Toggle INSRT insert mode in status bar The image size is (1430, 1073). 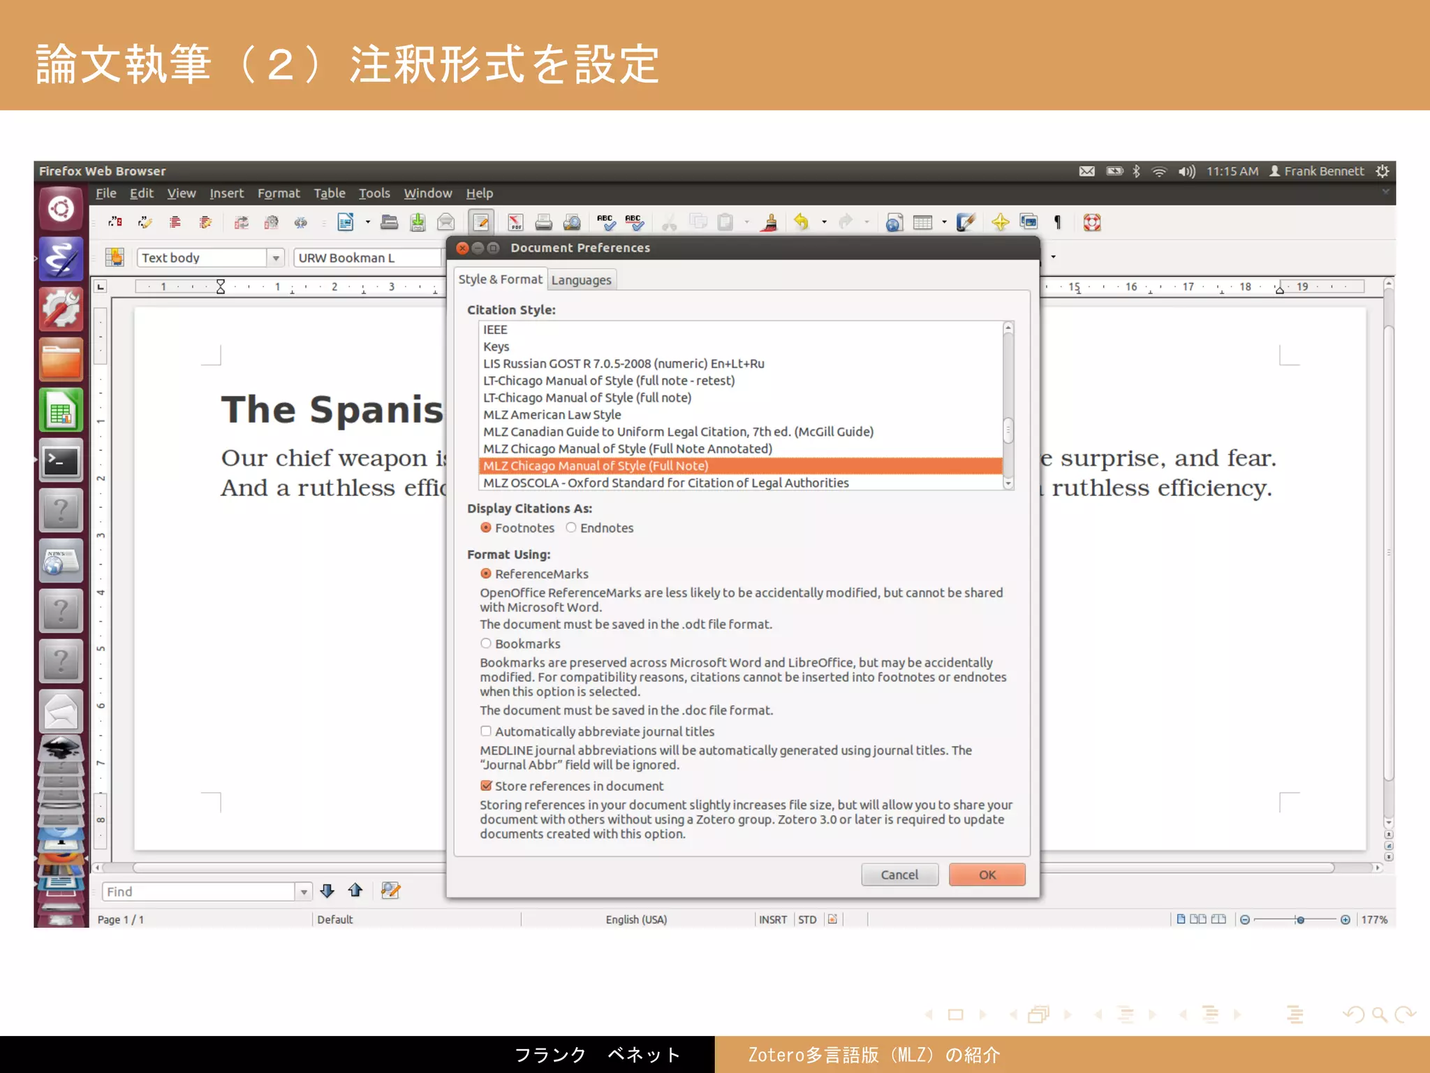click(772, 919)
